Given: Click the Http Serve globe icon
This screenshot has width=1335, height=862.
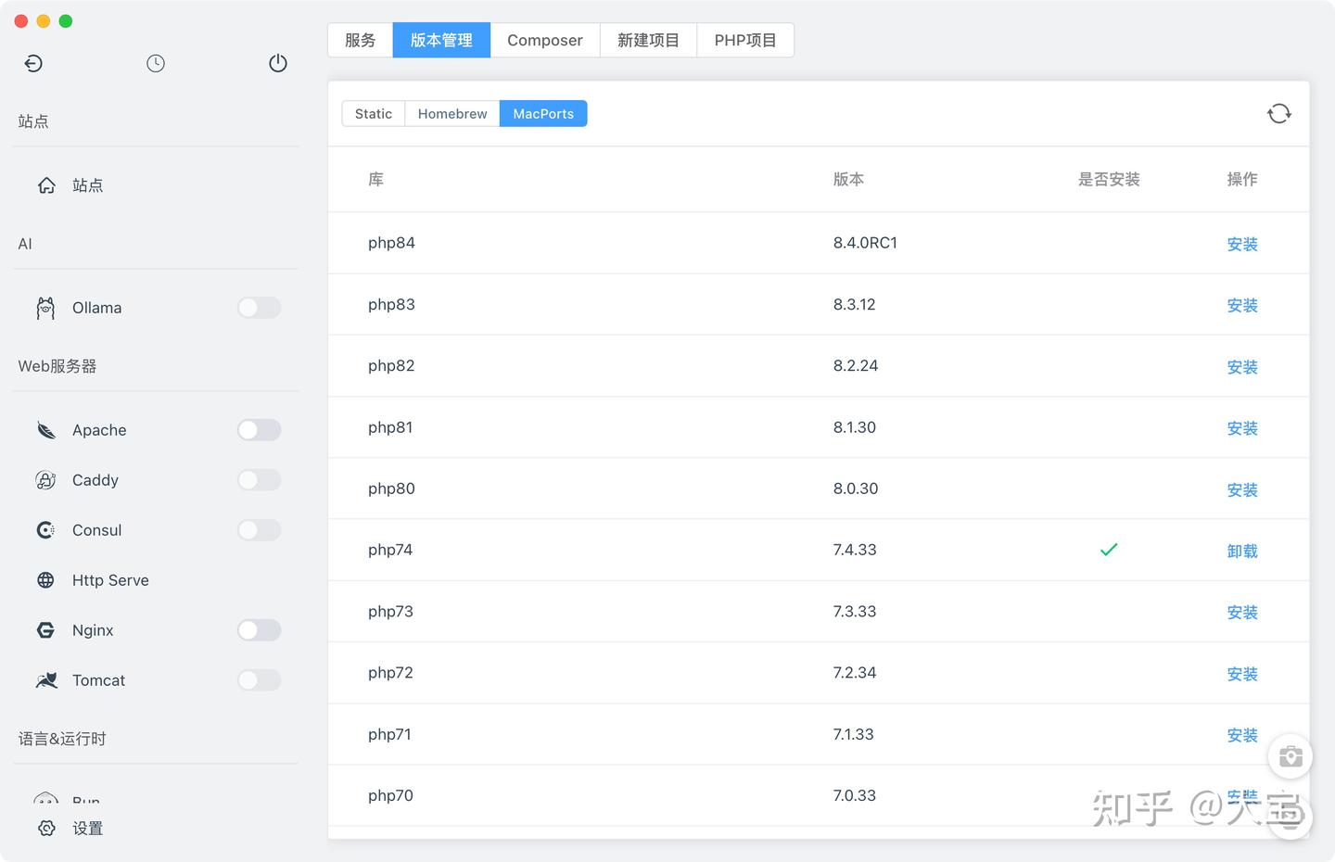Looking at the screenshot, I should tap(45, 579).
